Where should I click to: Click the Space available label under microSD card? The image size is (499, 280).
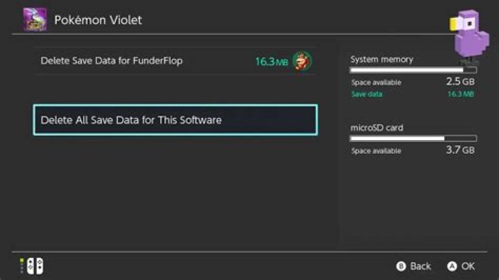[x=376, y=151]
